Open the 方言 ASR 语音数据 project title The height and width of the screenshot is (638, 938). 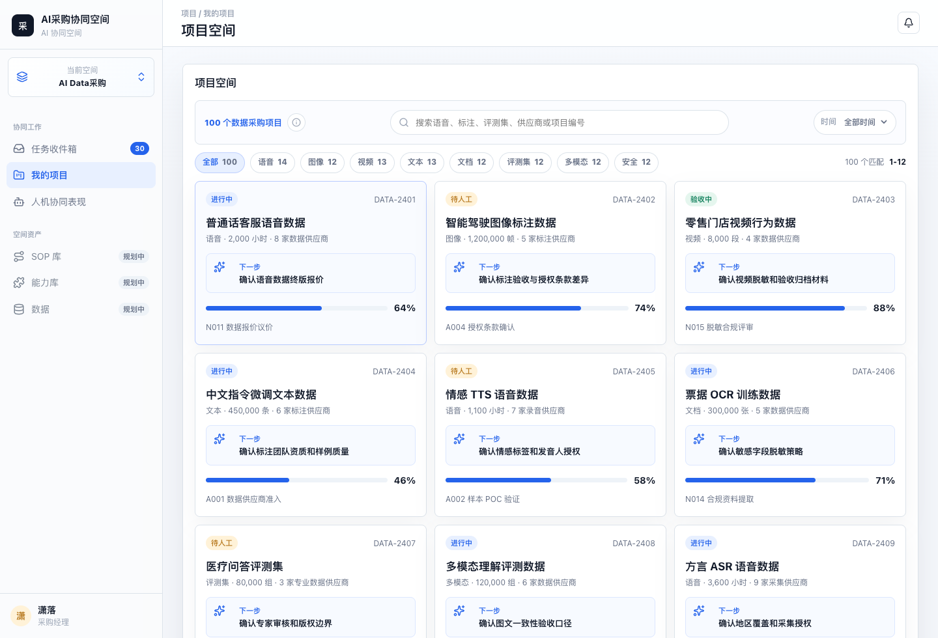pos(732,566)
